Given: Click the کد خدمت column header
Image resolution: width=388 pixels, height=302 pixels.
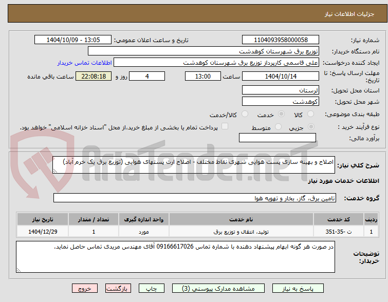Looking at the screenshot, I should 339,219.
